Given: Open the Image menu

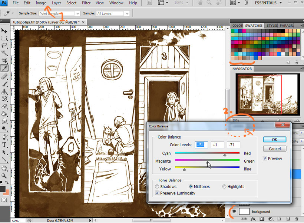Looking at the screenshot, I should coord(41,3).
